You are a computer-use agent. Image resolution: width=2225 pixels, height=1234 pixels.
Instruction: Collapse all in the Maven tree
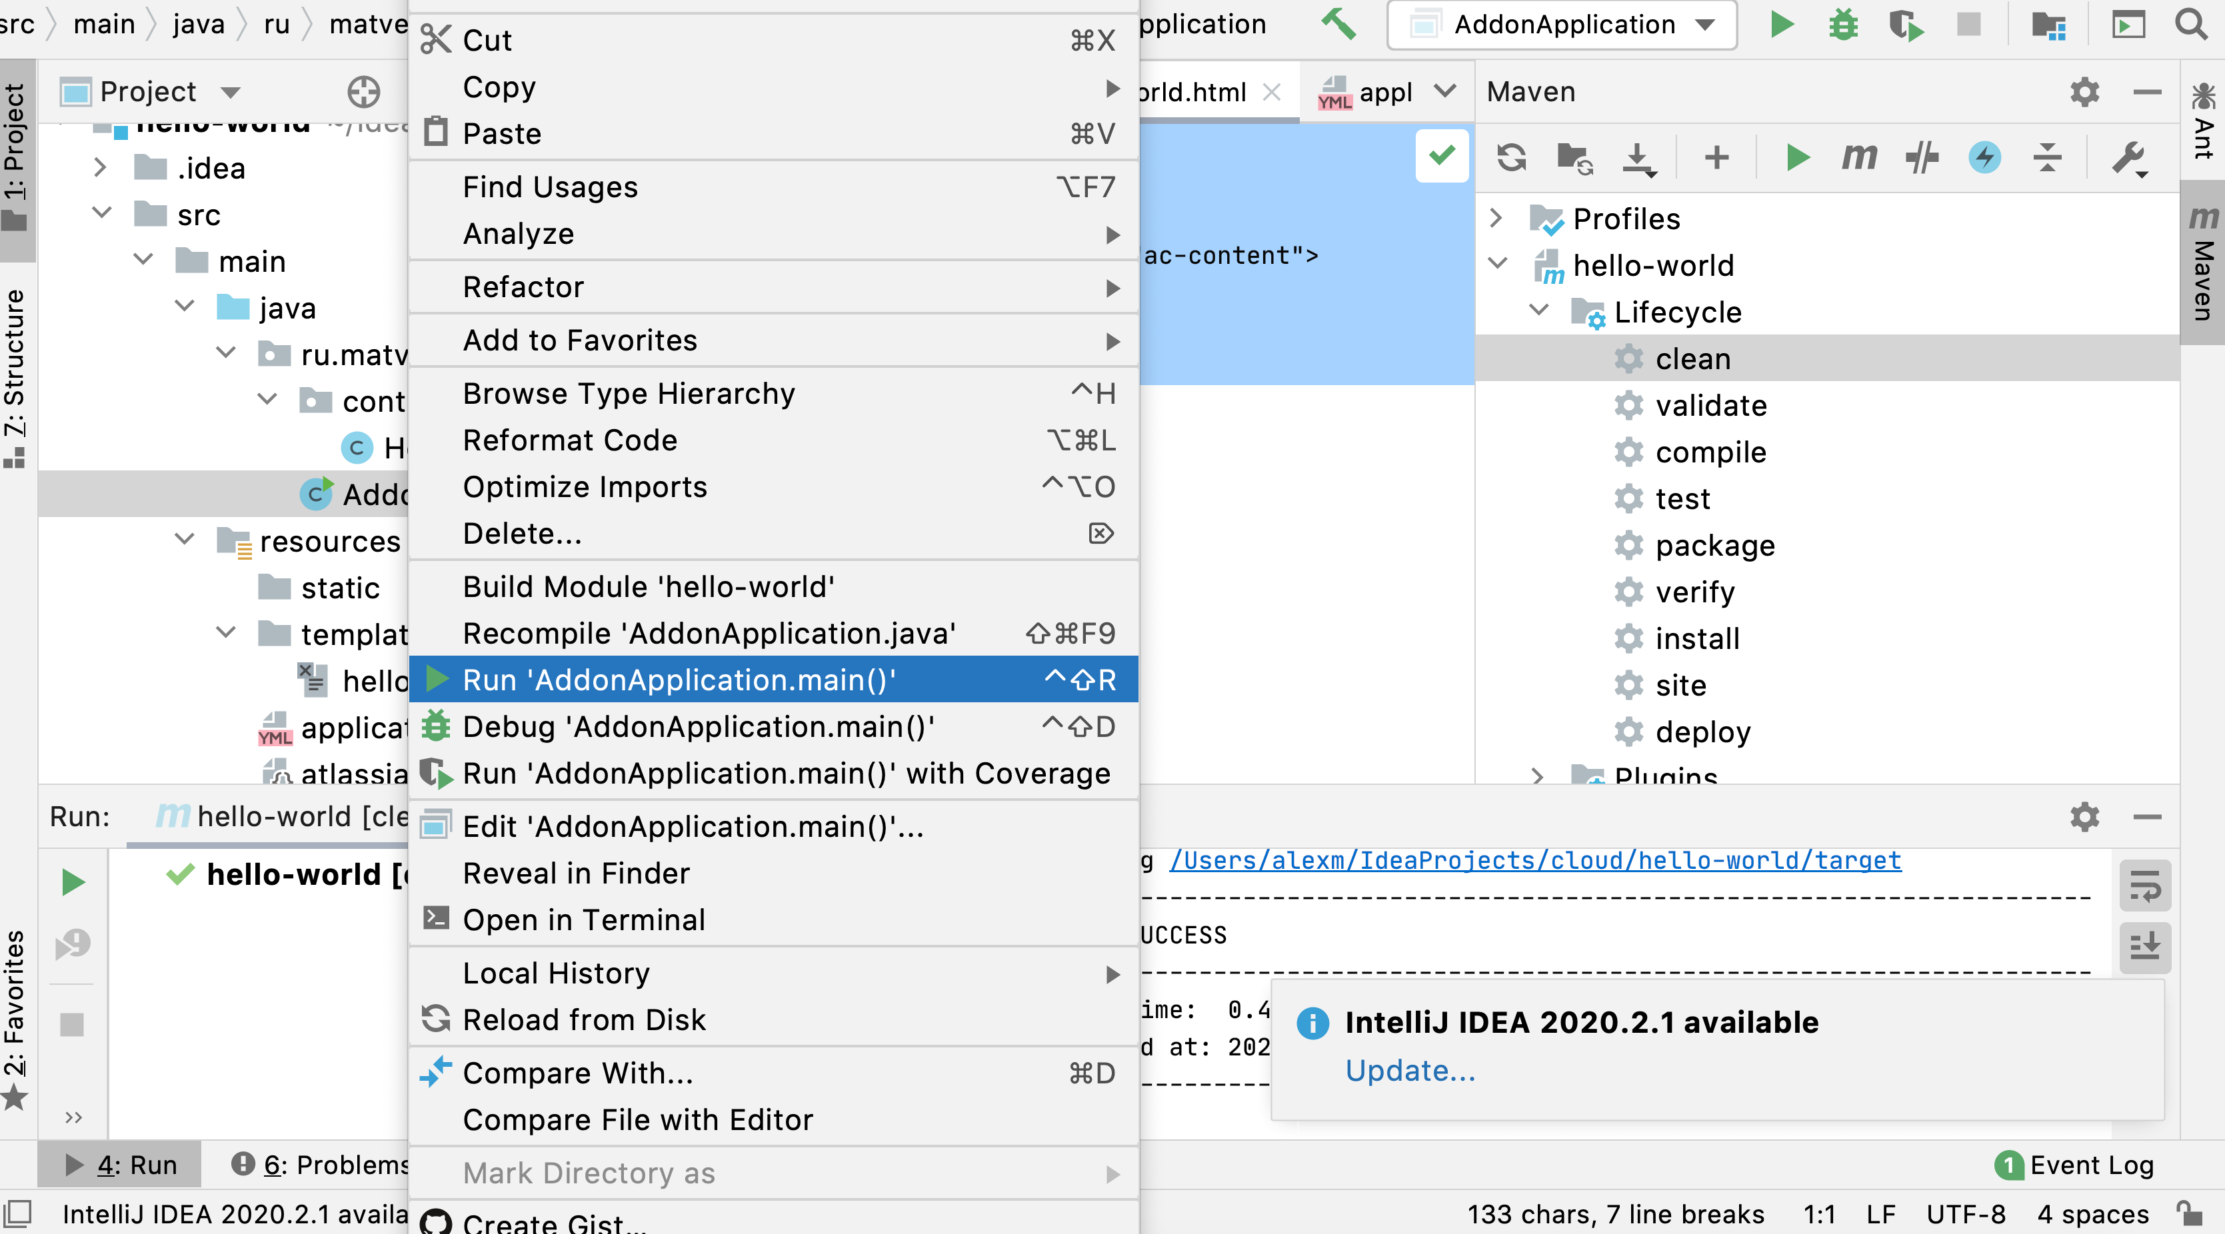[2047, 158]
